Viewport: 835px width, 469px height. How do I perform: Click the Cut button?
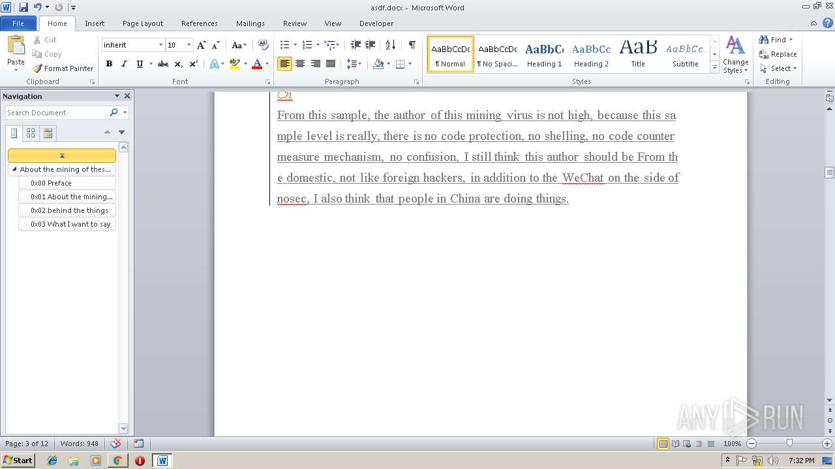45,40
